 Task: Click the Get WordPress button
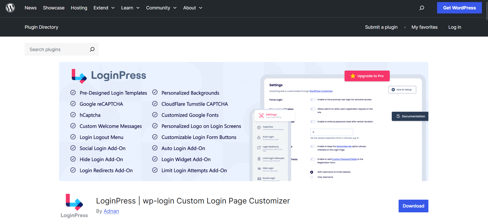[x=459, y=8]
